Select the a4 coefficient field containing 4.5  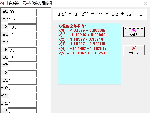coord(22,43)
